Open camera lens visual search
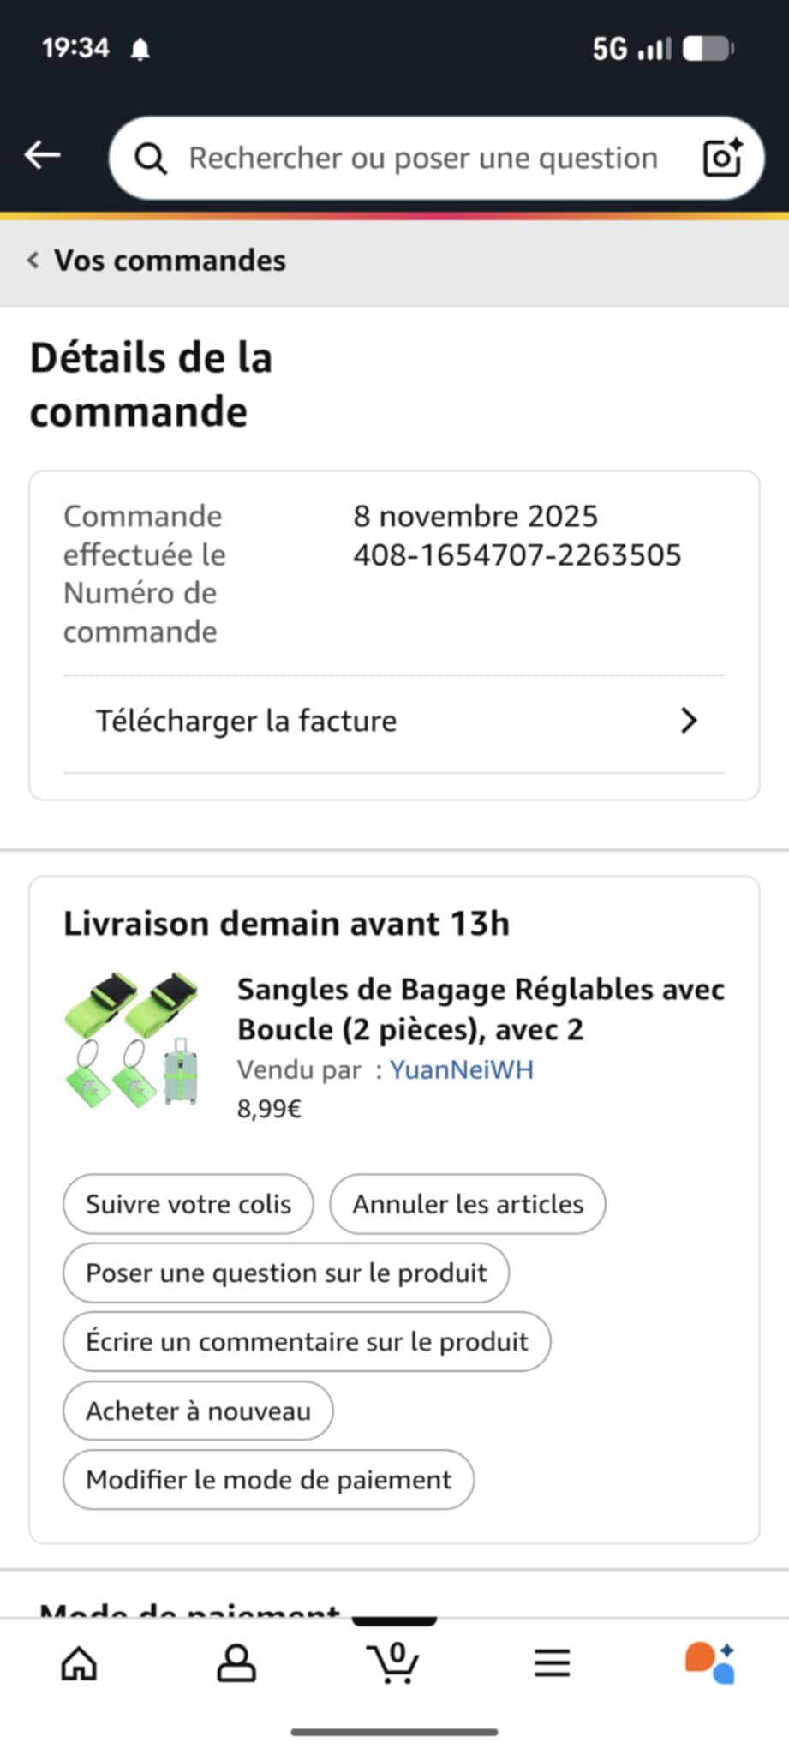 coord(721,158)
